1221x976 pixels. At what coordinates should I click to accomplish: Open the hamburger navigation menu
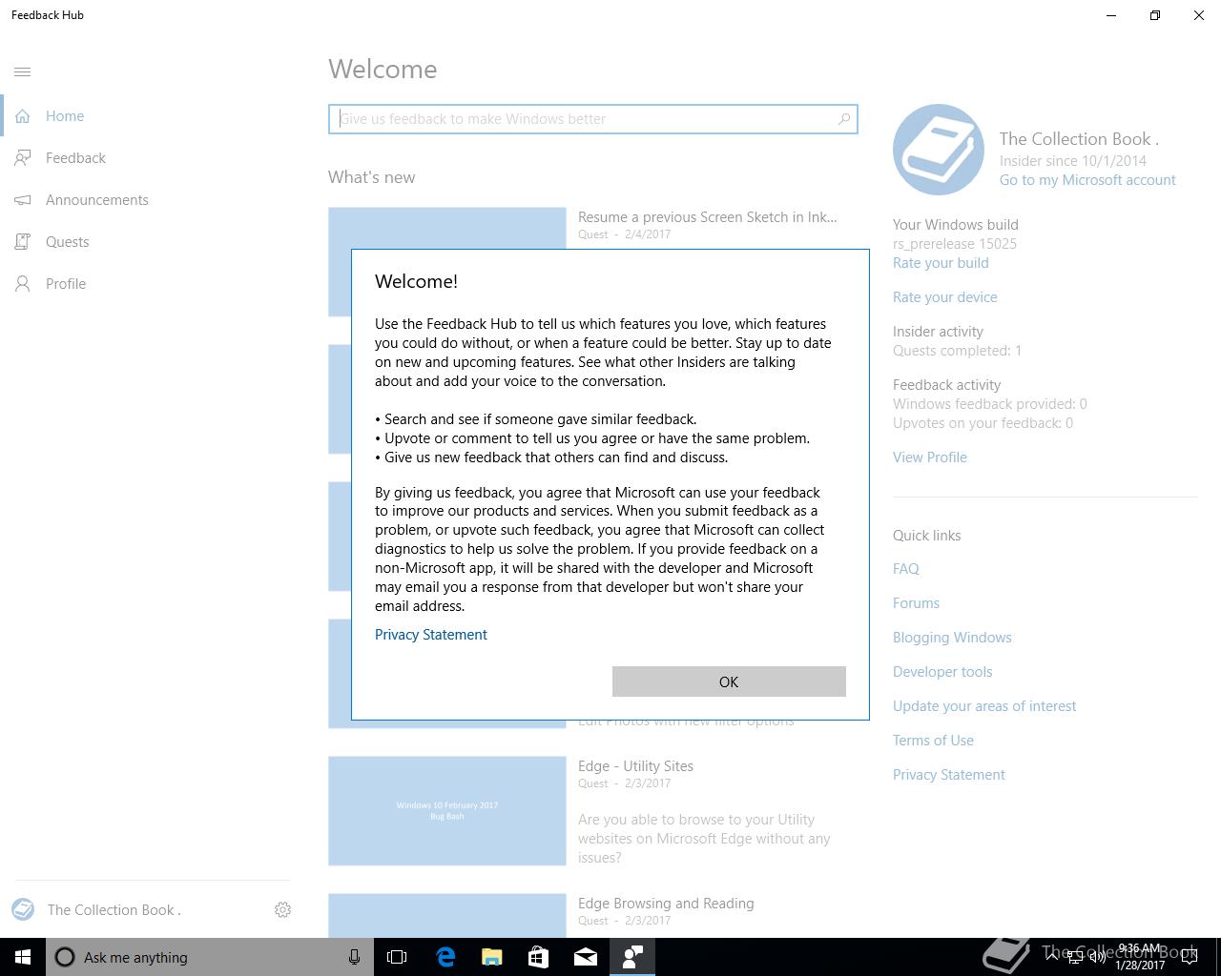[x=23, y=71]
